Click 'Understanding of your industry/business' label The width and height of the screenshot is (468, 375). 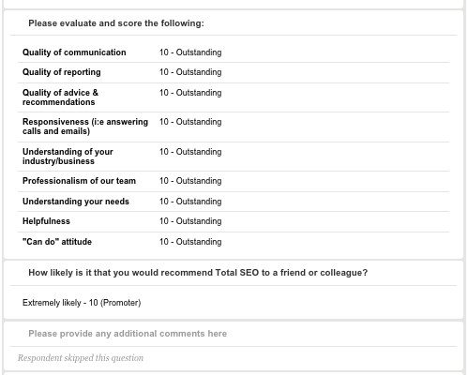[68, 157]
